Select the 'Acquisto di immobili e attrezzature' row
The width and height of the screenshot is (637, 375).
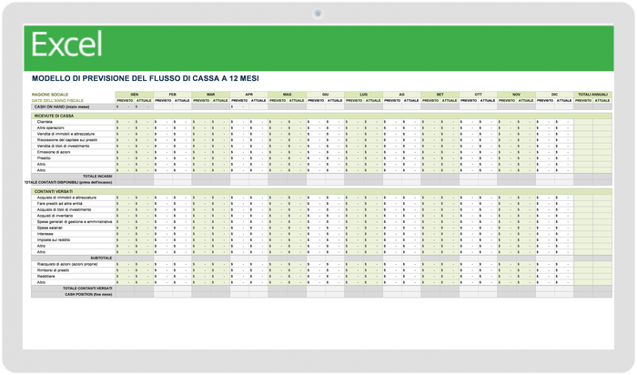[66, 198]
